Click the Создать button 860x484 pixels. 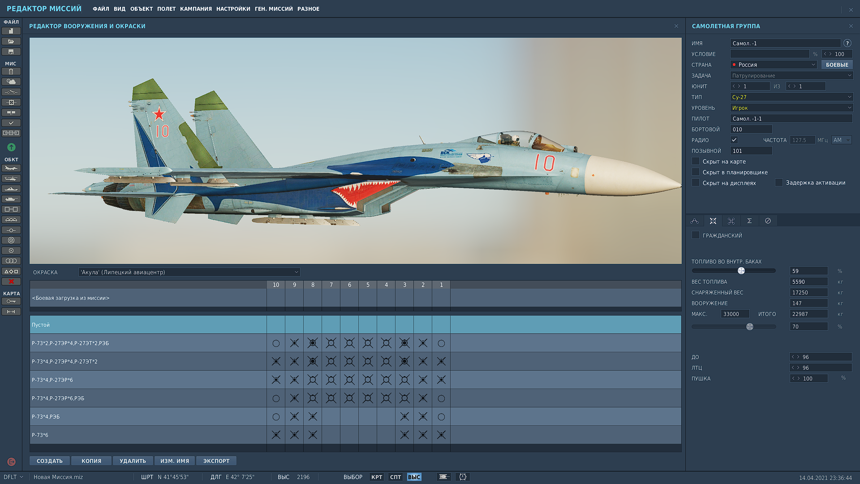point(50,461)
